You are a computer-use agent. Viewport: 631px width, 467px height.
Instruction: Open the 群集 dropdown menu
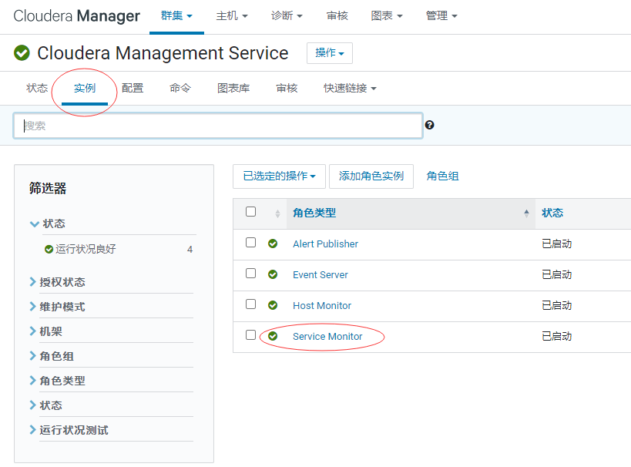176,16
